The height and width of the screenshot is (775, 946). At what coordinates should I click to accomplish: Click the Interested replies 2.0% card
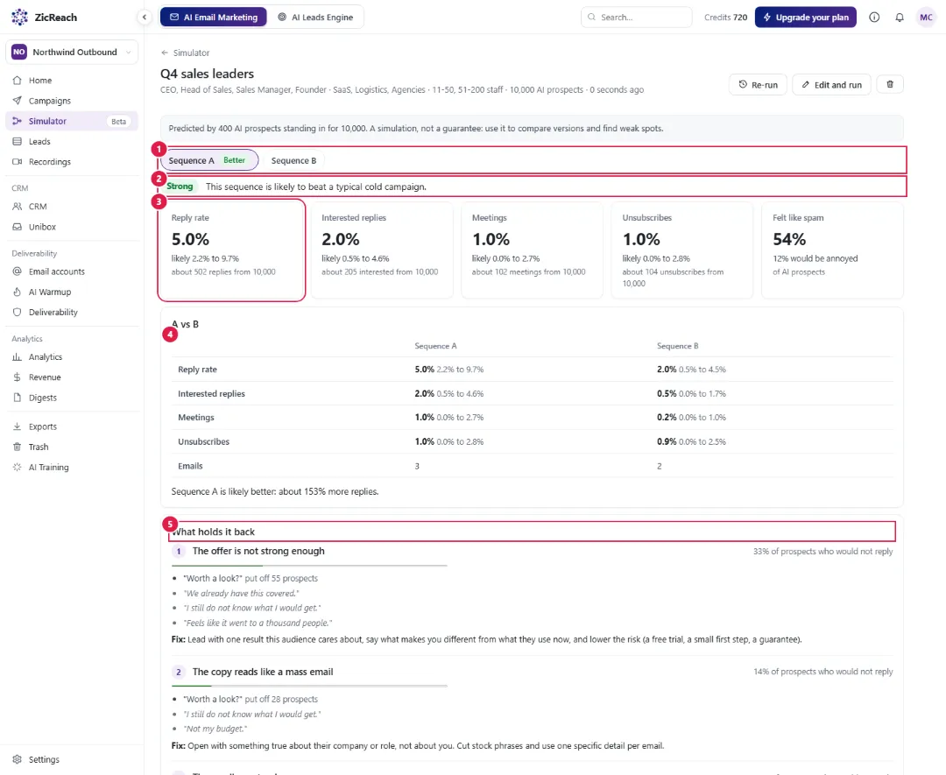382,250
